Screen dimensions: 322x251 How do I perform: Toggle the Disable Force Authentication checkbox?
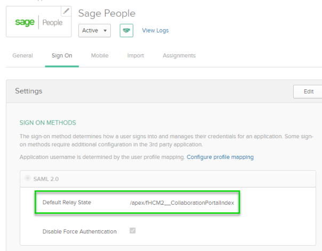click(x=132, y=231)
